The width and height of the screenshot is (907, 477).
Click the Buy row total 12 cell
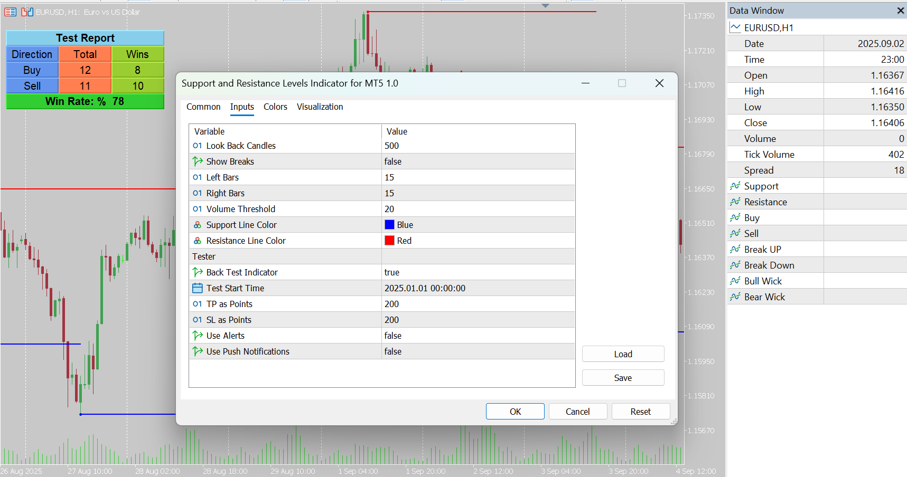[85, 70]
